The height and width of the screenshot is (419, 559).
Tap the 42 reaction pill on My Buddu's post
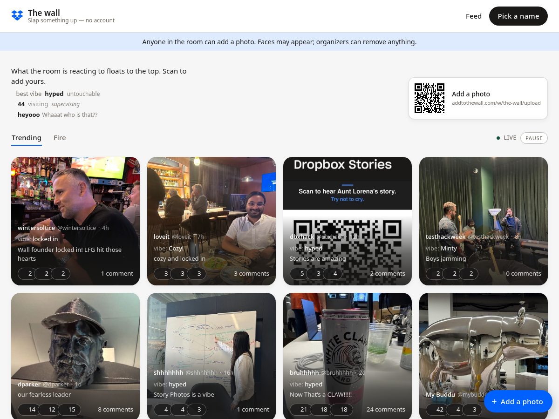coord(436,410)
